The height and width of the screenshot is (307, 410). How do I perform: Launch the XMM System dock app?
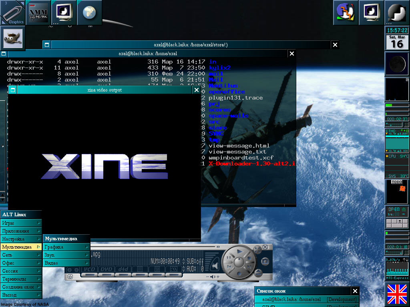coord(38,12)
